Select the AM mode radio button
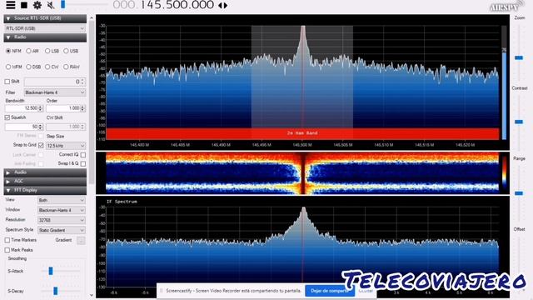533x300 pixels. click(28, 51)
